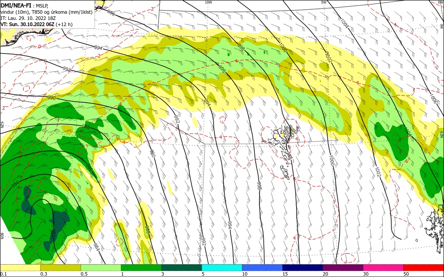Pick the dark green 3–5 legend swatch
Screen dimensions: 444x277
coord(182,268)
